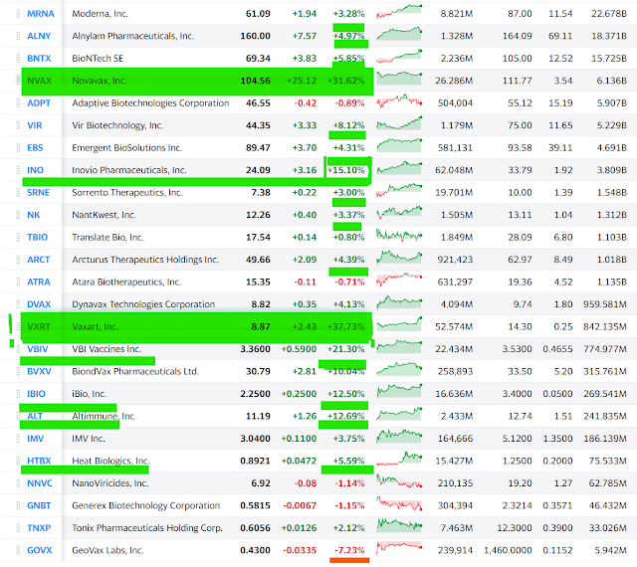
Task: Open the BVXV ticker link
Action: [39, 371]
